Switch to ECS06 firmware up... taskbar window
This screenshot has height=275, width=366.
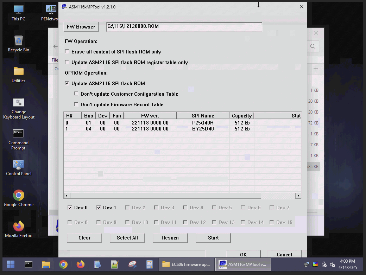[x=186, y=264]
